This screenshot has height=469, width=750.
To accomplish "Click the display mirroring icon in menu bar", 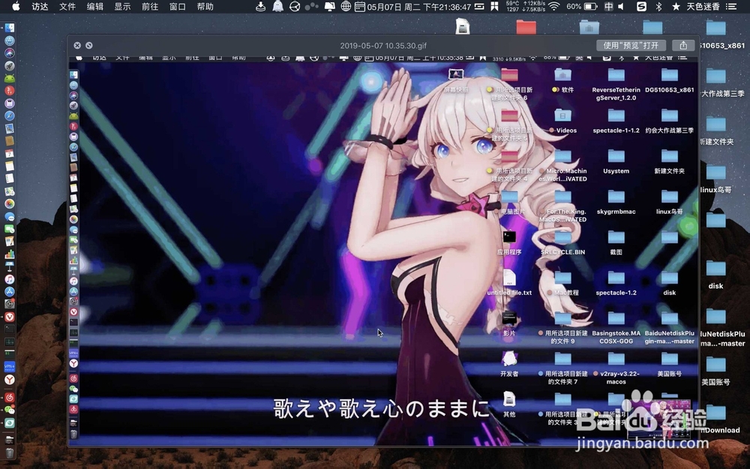I will [329, 7].
